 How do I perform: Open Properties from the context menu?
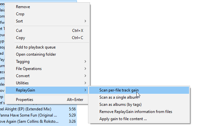(47, 100)
